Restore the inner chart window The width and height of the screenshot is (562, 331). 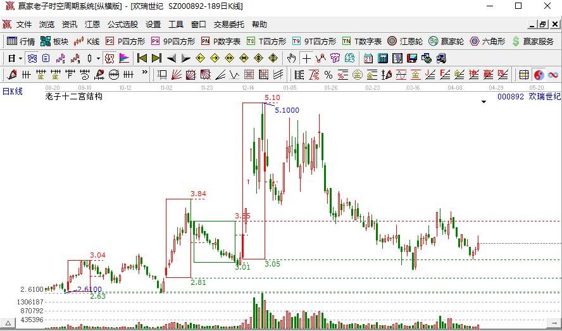(542, 25)
